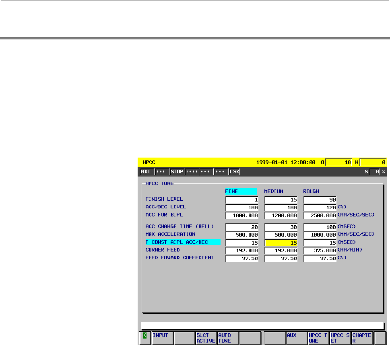
Task: Click ROUGH ACC/DEC LEVEL field showing 120
Action: tap(320, 208)
